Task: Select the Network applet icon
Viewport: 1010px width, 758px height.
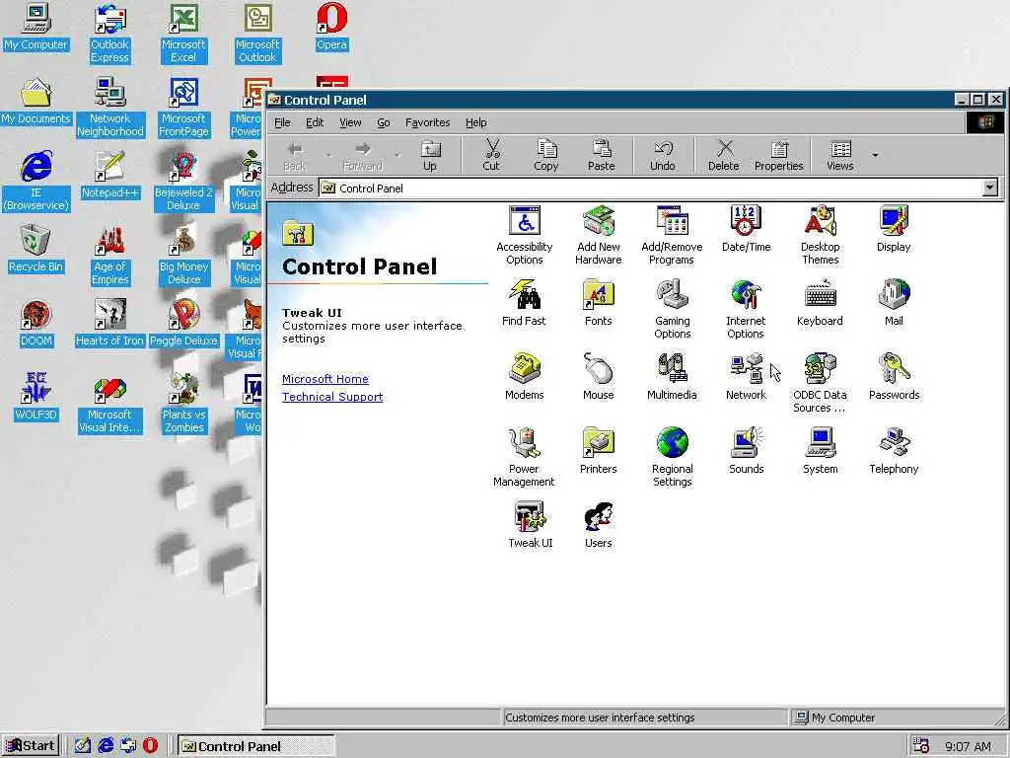Action: (x=746, y=377)
